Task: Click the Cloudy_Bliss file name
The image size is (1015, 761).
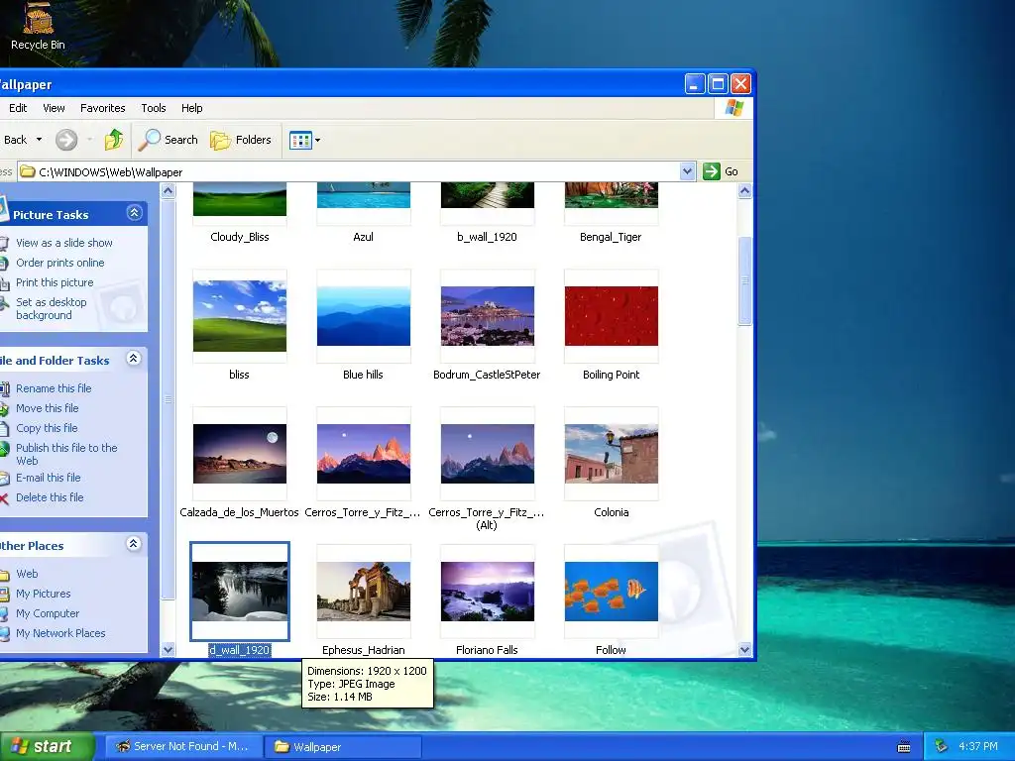Action: click(x=240, y=237)
